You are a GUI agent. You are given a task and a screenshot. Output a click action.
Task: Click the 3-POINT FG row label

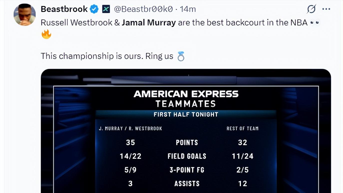coord(187,170)
